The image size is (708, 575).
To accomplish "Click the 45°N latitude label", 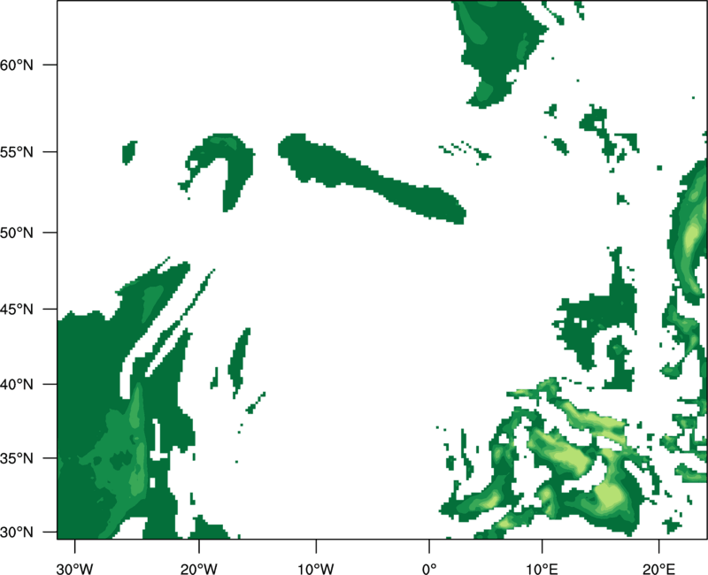I will [17, 309].
